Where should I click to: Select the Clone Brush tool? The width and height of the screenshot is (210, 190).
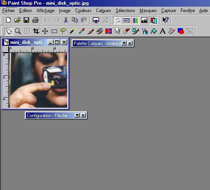[x=99, y=31]
